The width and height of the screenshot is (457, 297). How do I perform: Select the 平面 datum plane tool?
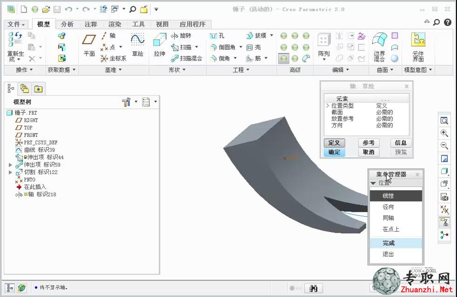(x=89, y=45)
